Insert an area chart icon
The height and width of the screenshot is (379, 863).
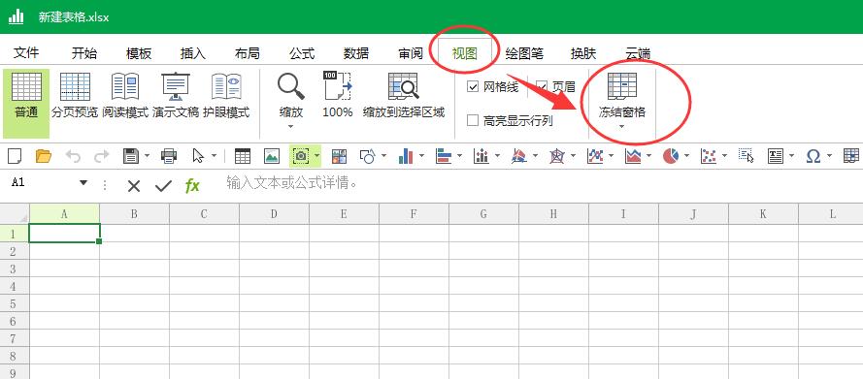[x=633, y=157]
